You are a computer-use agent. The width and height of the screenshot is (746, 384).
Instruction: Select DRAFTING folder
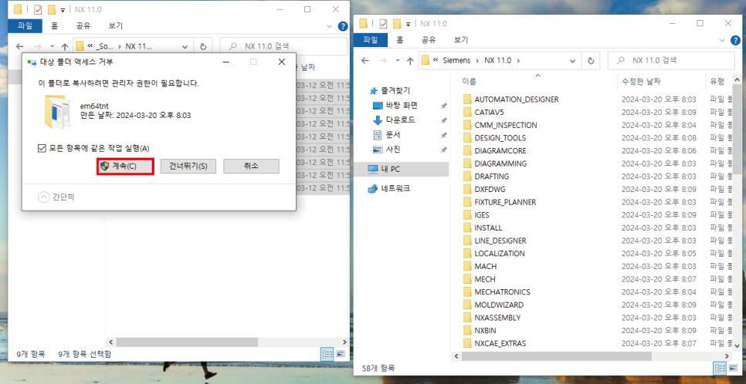coord(492,177)
